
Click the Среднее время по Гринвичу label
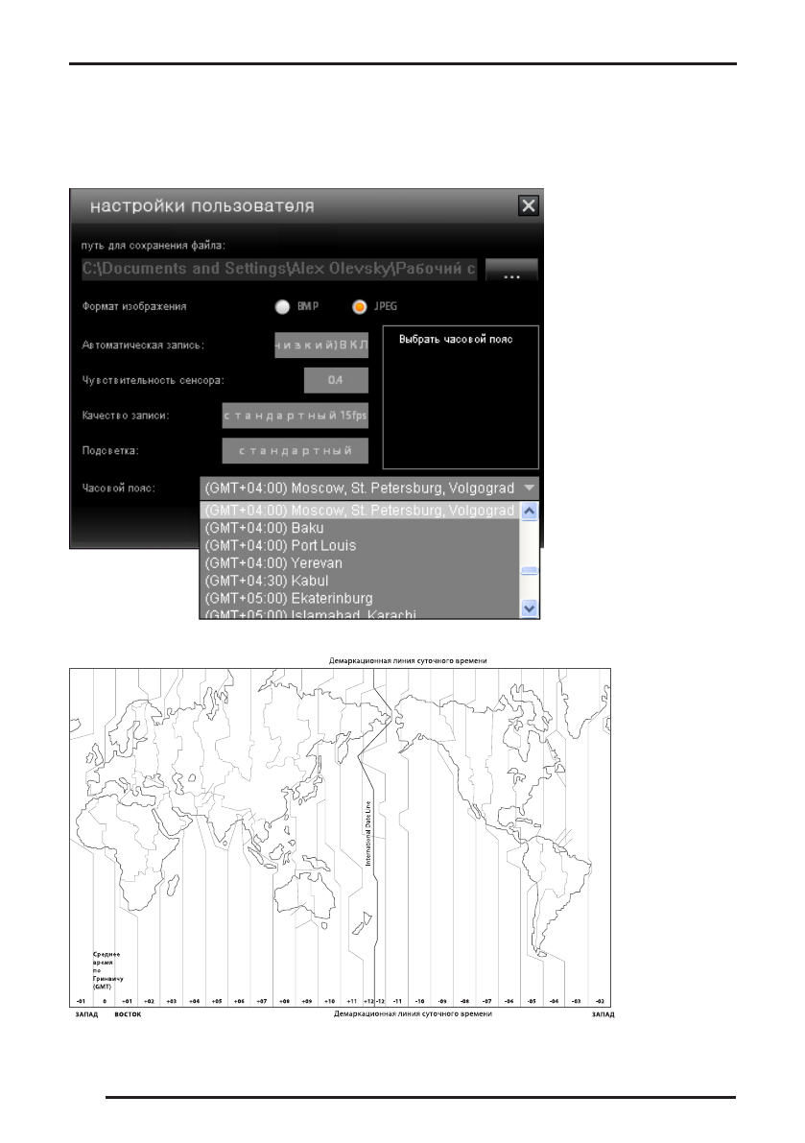tap(107, 970)
